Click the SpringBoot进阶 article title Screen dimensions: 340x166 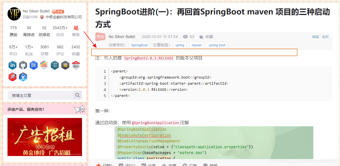click(212, 18)
